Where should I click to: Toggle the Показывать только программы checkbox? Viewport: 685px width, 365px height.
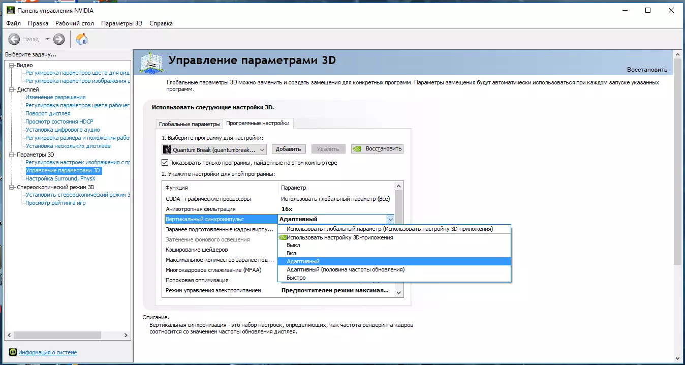coord(165,163)
